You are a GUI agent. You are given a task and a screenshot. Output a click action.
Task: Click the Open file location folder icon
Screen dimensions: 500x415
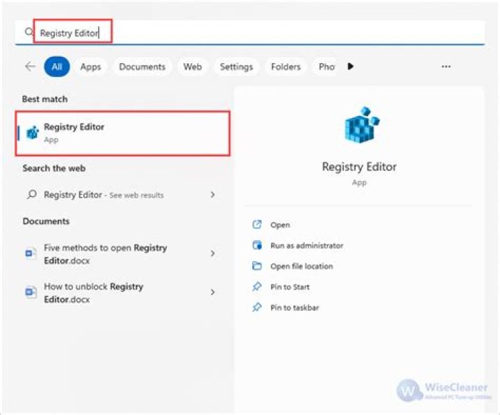pyautogui.click(x=257, y=266)
